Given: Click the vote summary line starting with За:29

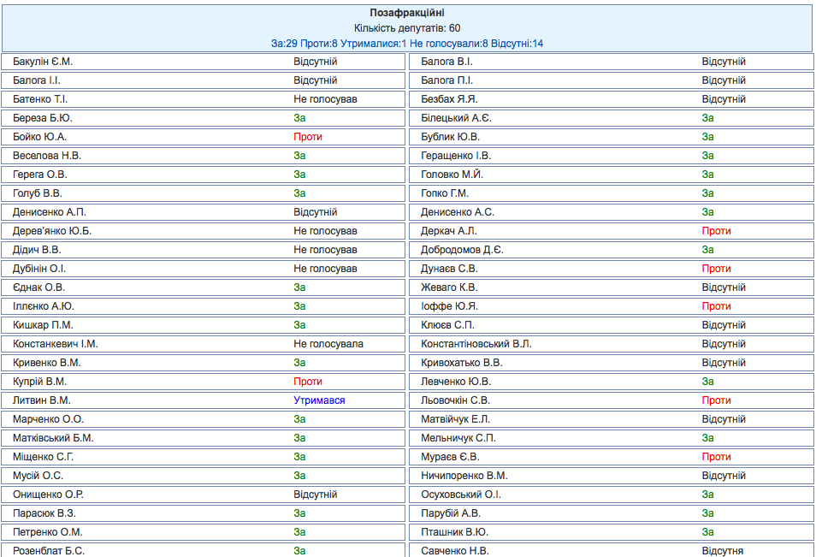Looking at the screenshot, I should coord(407,43).
